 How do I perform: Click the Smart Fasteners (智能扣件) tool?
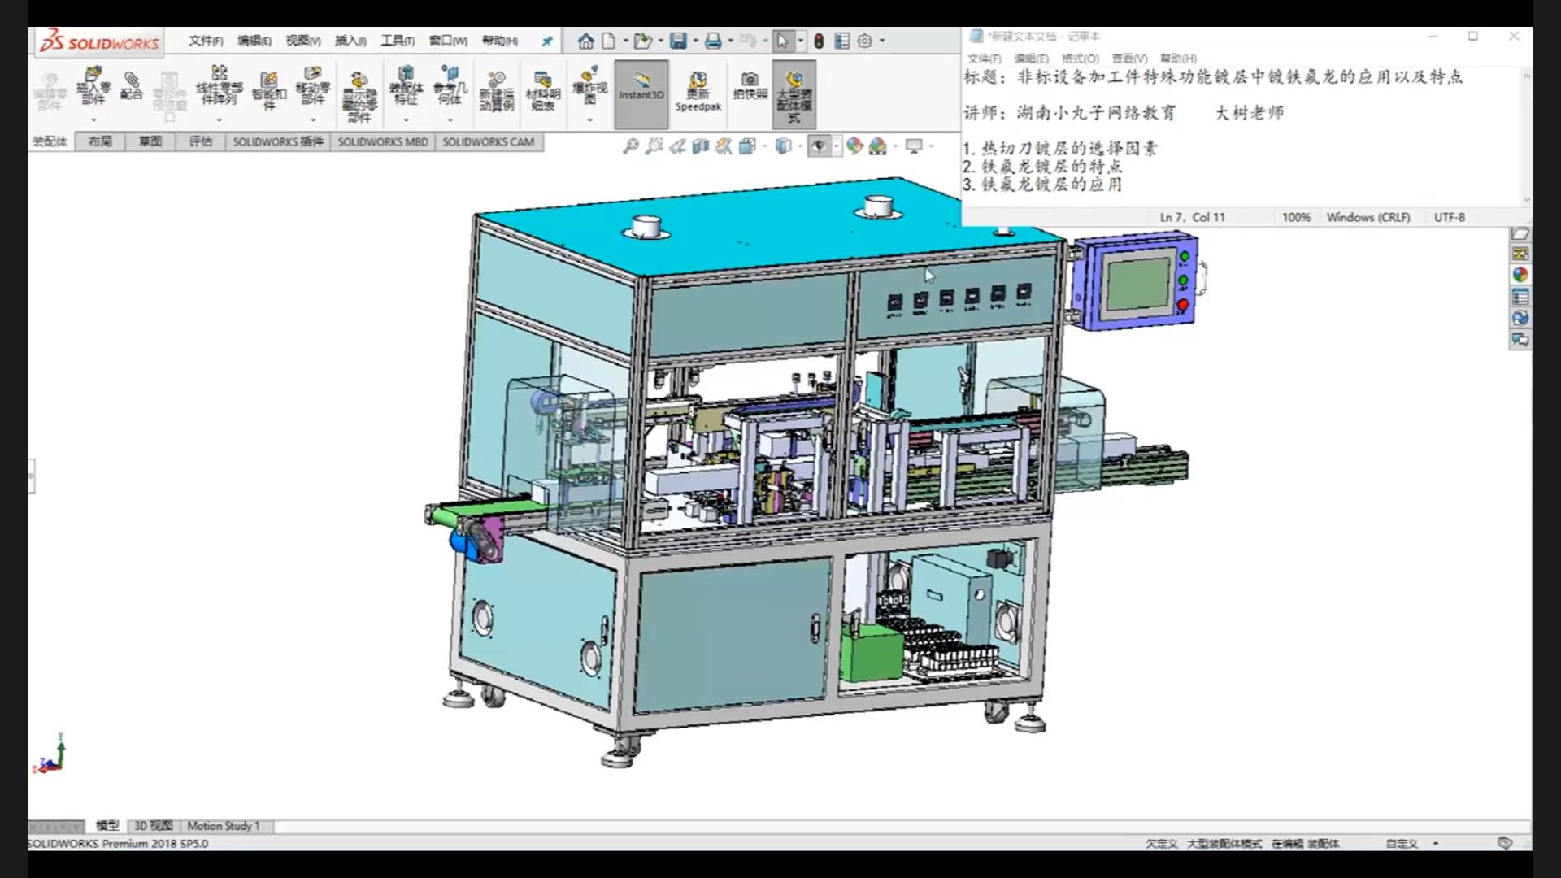pos(269,90)
